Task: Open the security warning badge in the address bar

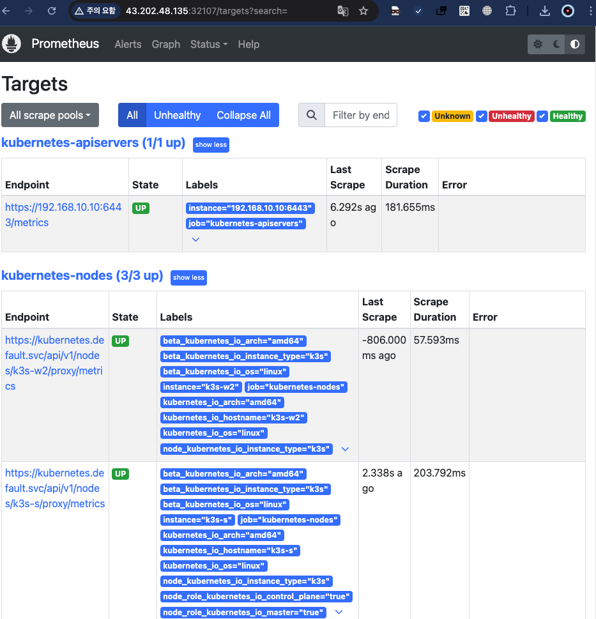Action: pyautogui.click(x=95, y=11)
